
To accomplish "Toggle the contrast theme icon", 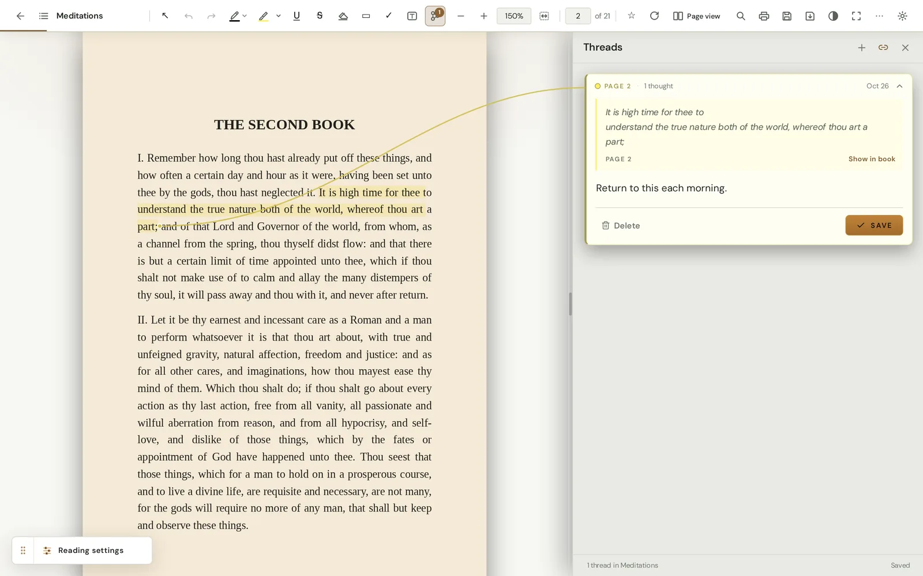I will tap(833, 16).
